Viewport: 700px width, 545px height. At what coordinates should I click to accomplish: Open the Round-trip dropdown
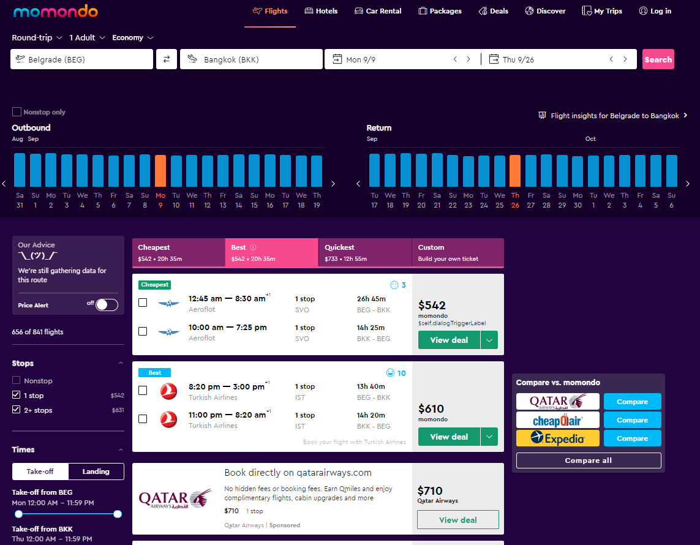37,37
